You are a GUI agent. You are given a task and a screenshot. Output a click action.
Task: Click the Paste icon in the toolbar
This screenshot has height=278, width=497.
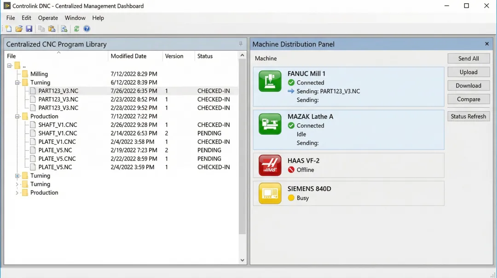pyautogui.click(x=52, y=29)
